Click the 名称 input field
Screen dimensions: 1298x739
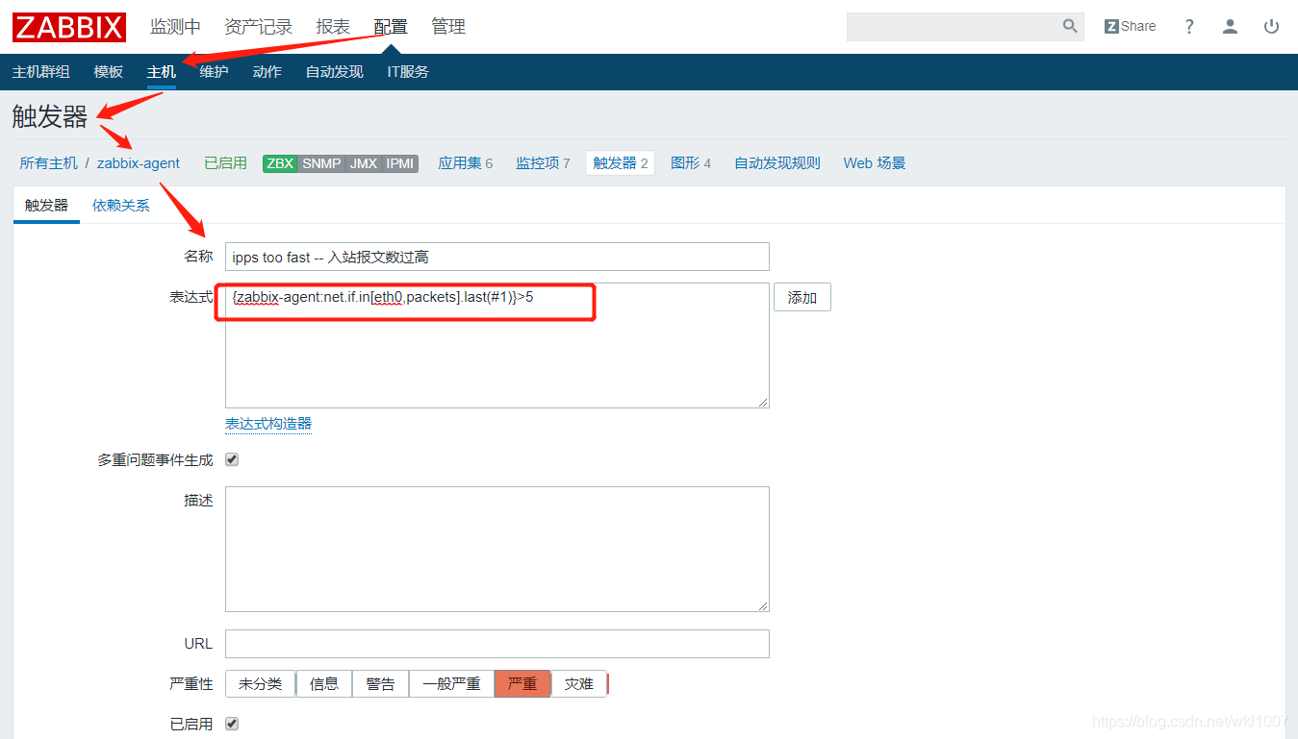point(497,257)
